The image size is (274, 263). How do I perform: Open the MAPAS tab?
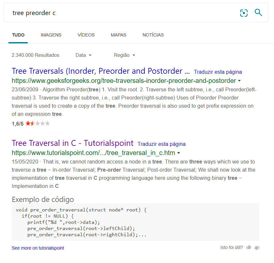pyautogui.click(x=119, y=35)
